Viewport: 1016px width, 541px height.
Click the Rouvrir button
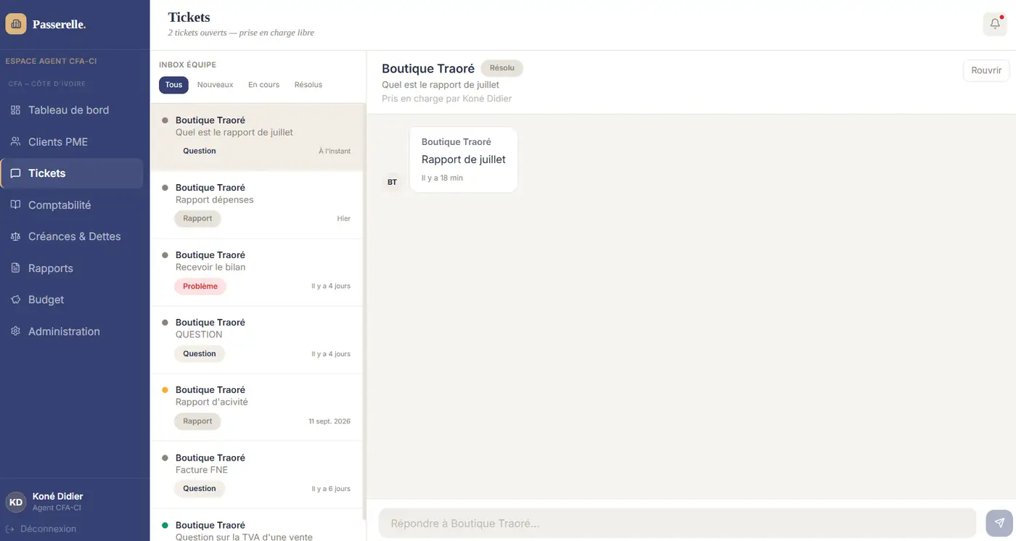tap(986, 70)
